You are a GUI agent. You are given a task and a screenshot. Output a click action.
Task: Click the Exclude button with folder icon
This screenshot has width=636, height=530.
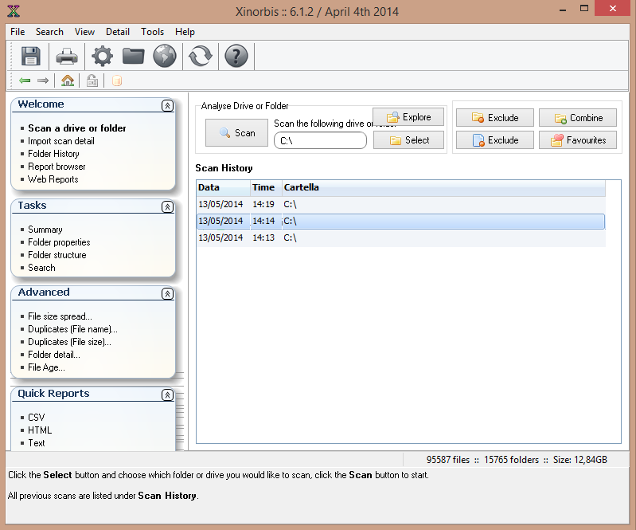495,118
